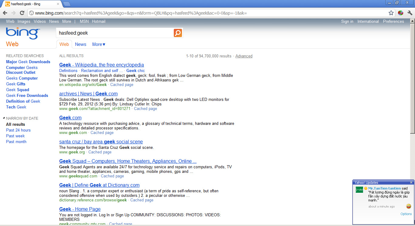415x226 pixels.
Task: Open Cached page for the Wikipedia result
Action: (x=122, y=85)
